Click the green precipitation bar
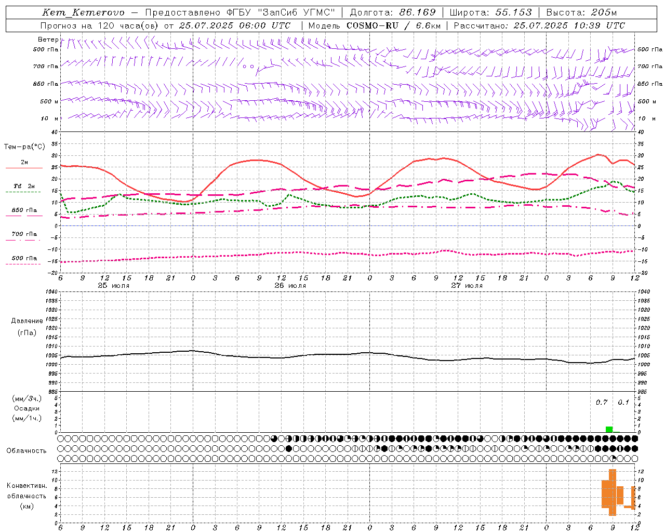This screenshot has height=532, width=665. [x=609, y=429]
